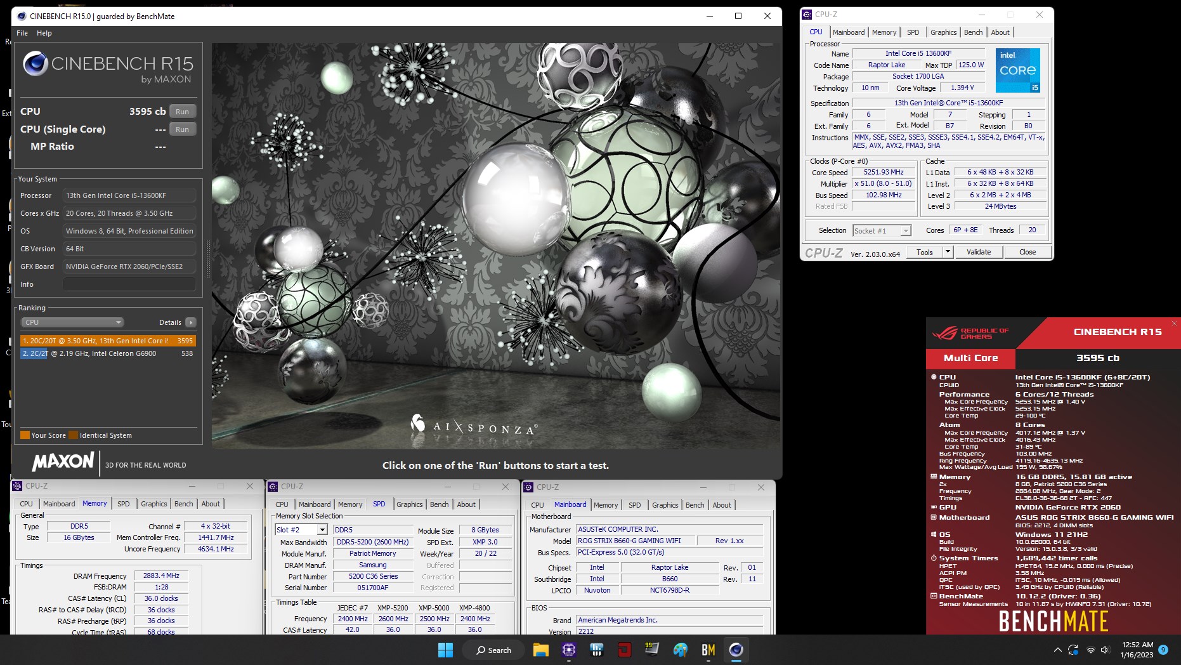Click Part Number 5200 C36 Series field
1181x665 pixels.
pos(373,576)
